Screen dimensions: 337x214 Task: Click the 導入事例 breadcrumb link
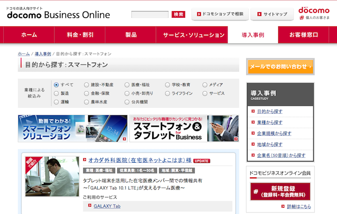(x=43, y=54)
